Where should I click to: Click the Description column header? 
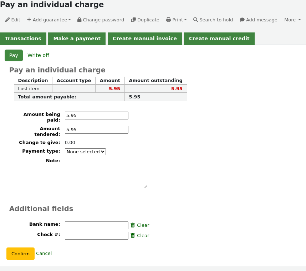33,80
